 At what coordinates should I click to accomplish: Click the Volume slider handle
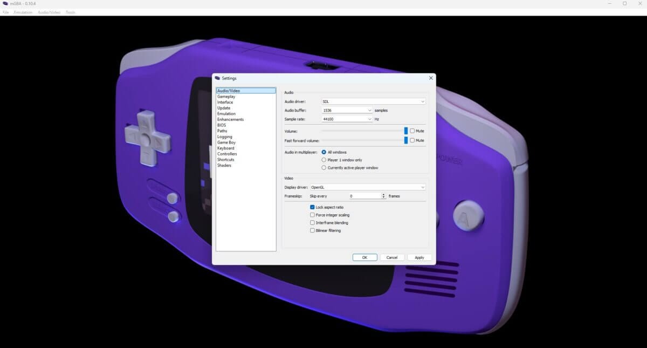(x=406, y=131)
